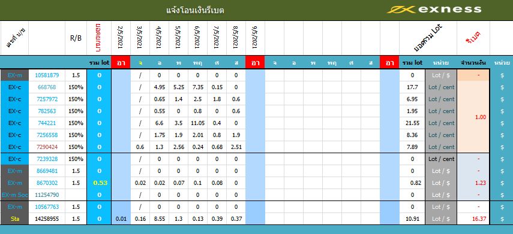Select the EX-m Soc account type cell
This screenshot has height=234, width=513.
click(x=14, y=195)
